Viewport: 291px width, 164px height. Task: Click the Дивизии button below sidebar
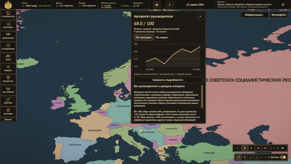coord(8,119)
